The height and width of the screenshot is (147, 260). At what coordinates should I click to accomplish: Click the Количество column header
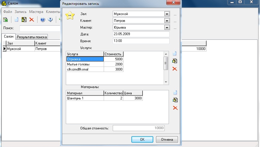(x=113, y=93)
